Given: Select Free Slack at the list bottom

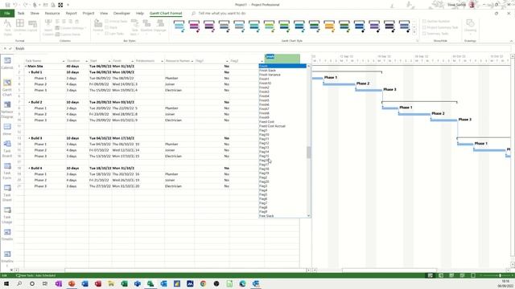Looking at the screenshot, I should coord(266,216).
